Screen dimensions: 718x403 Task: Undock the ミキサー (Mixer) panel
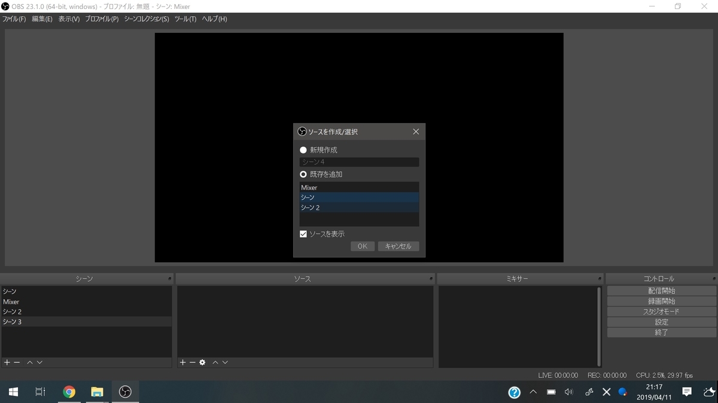pyautogui.click(x=600, y=279)
